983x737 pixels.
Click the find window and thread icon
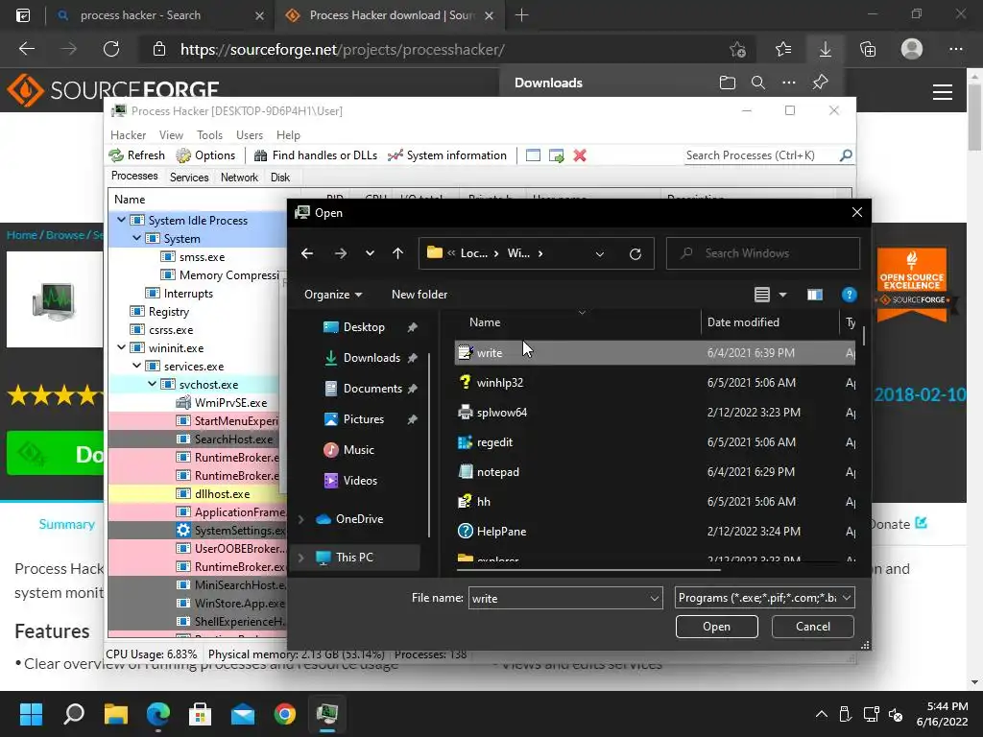[556, 155]
